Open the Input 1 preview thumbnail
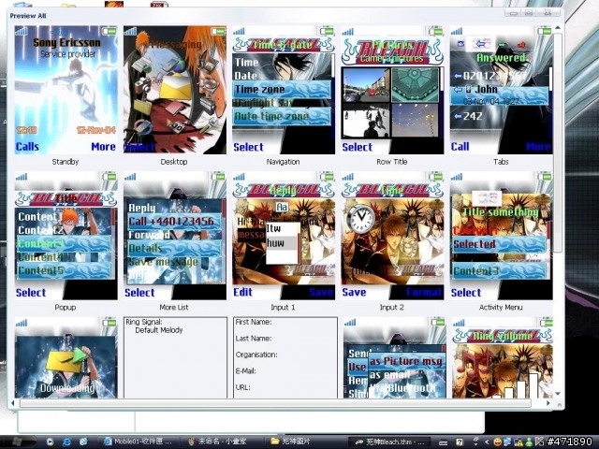The width and height of the screenshot is (599, 449). pyautogui.click(x=284, y=236)
